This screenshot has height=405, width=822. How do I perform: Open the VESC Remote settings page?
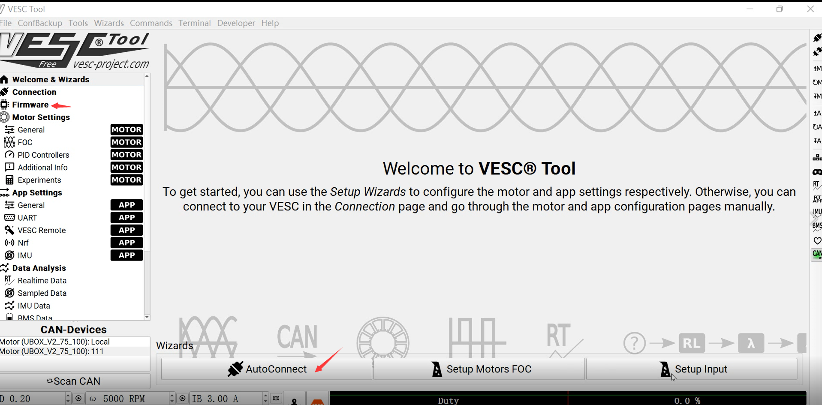click(x=41, y=230)
